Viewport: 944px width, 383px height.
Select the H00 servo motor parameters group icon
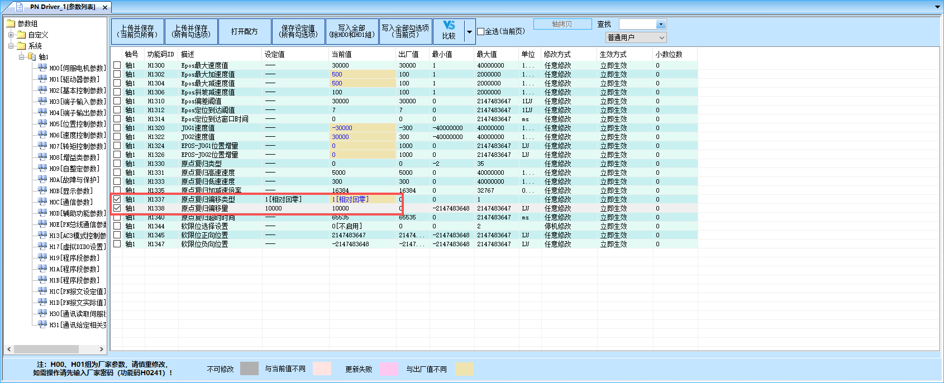42,68
